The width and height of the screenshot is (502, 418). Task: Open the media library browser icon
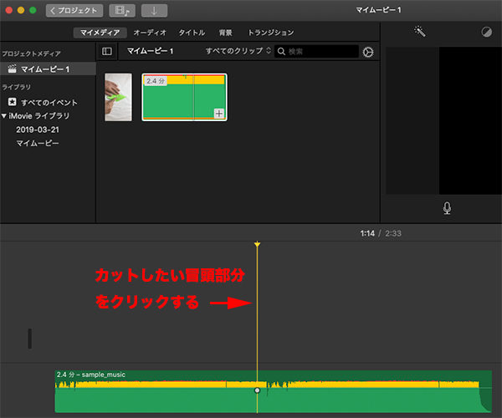coord(122,11)
